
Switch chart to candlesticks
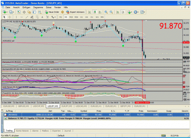click(x=95, y=12)
